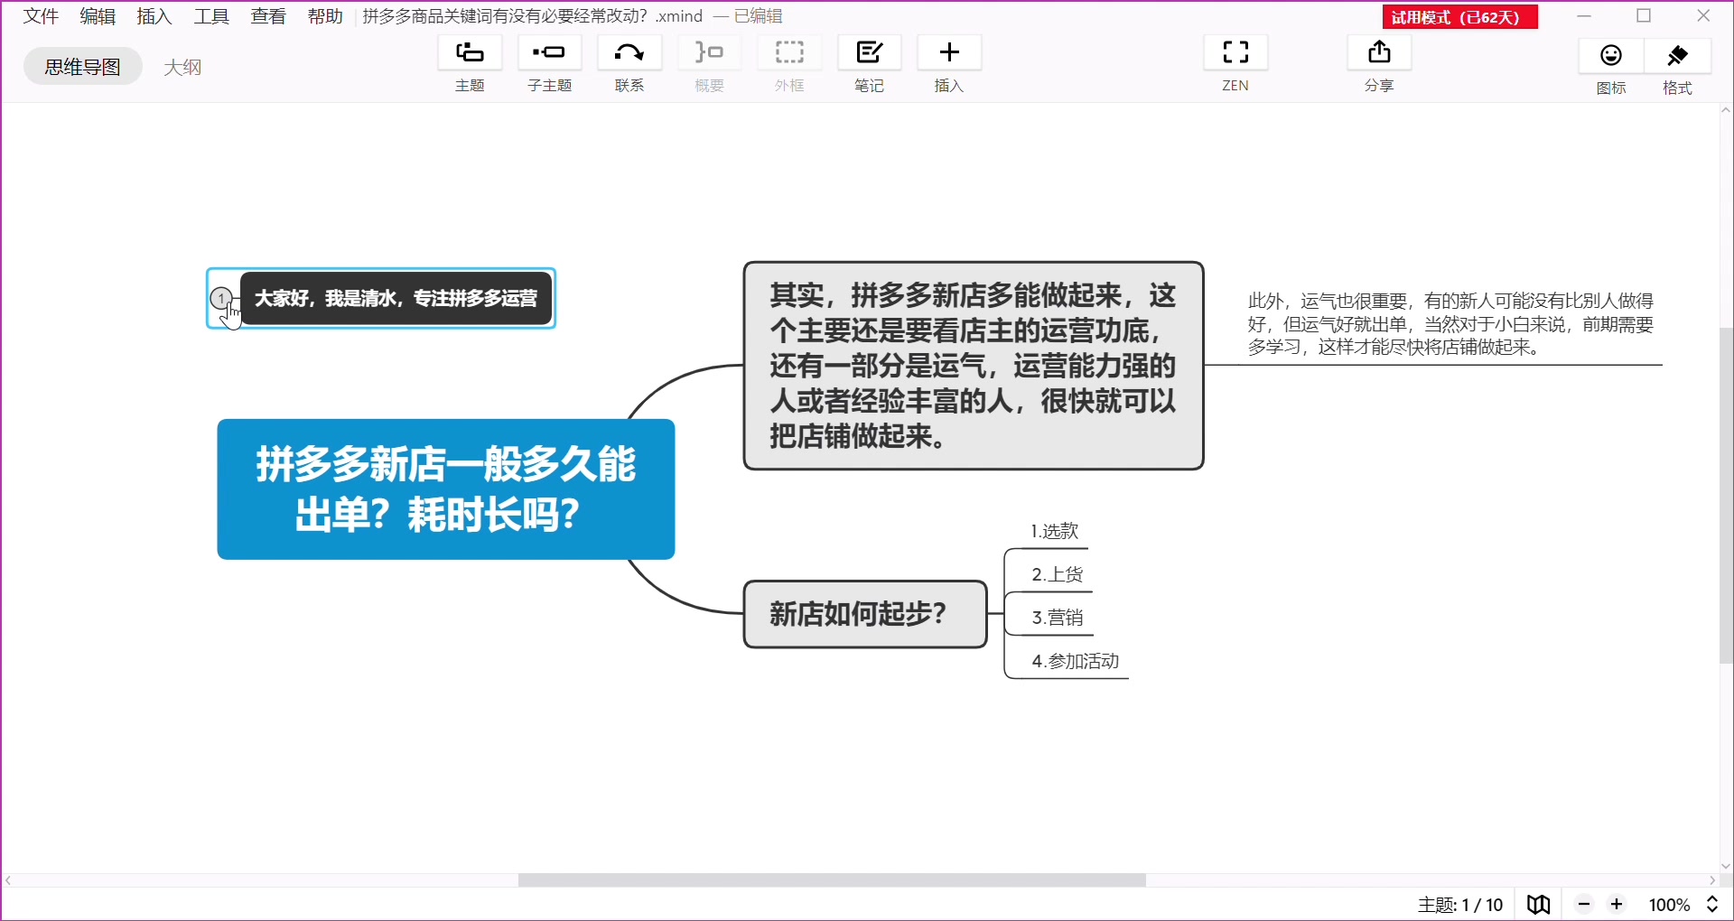Click the 分享 share icon

[1379, 53]
